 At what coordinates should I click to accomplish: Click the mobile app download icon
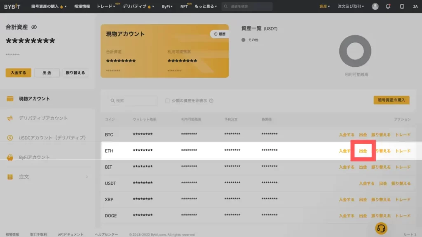[x=402, y=7]
